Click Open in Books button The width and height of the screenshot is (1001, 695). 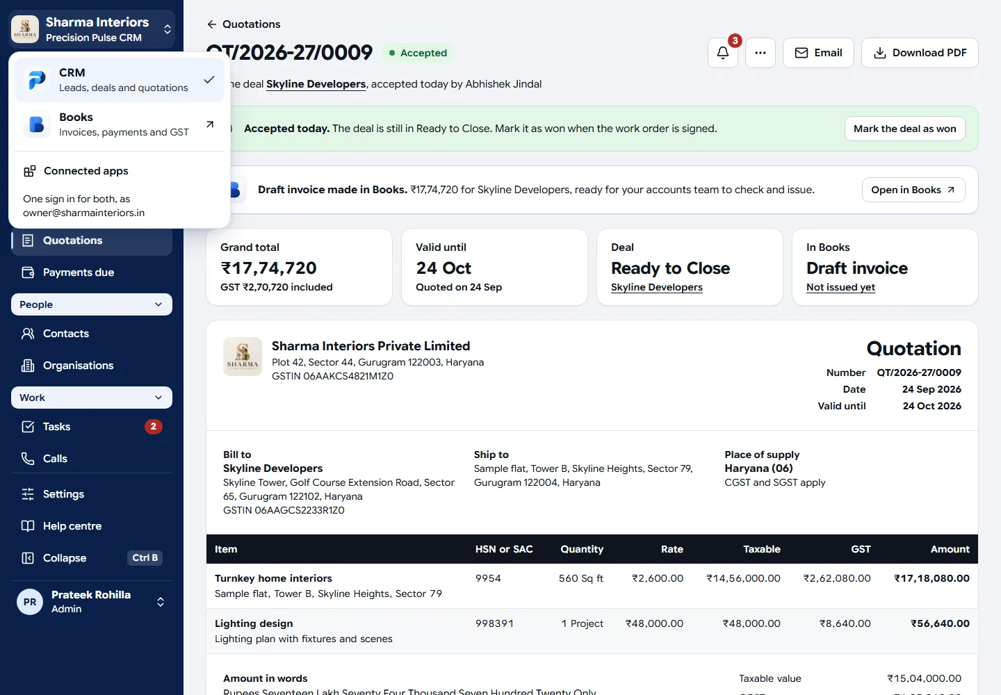coord(913,190)
